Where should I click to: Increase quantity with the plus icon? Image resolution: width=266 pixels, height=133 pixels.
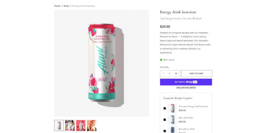[x=176, y=74]
